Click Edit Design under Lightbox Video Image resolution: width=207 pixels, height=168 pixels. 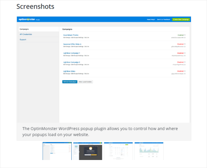(x=67, y=74)
